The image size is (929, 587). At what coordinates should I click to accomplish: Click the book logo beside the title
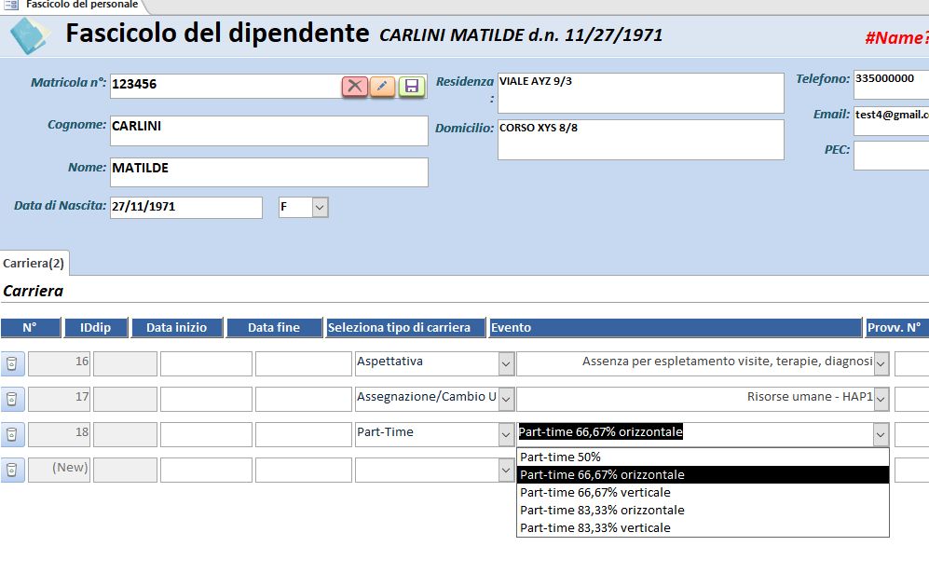(x=29, y=35)
